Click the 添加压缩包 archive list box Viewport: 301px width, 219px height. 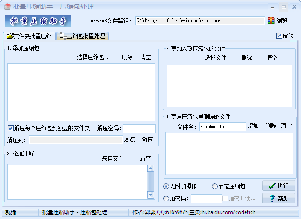pos(81,92)
